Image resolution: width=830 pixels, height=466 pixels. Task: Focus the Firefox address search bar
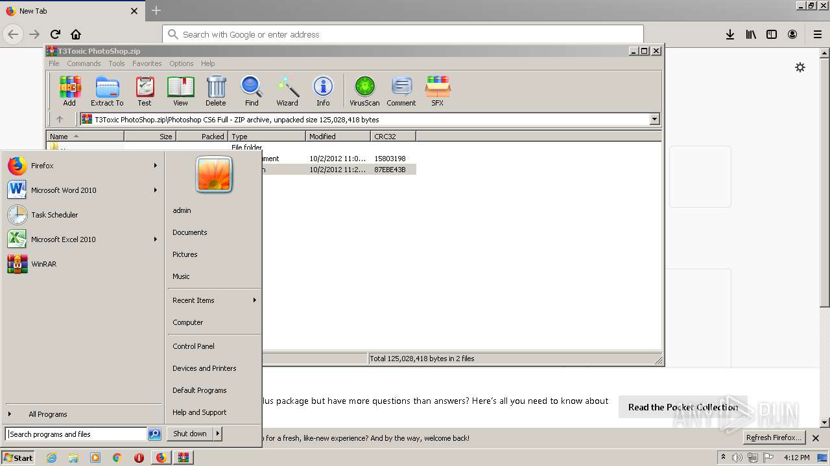(403, 34)
